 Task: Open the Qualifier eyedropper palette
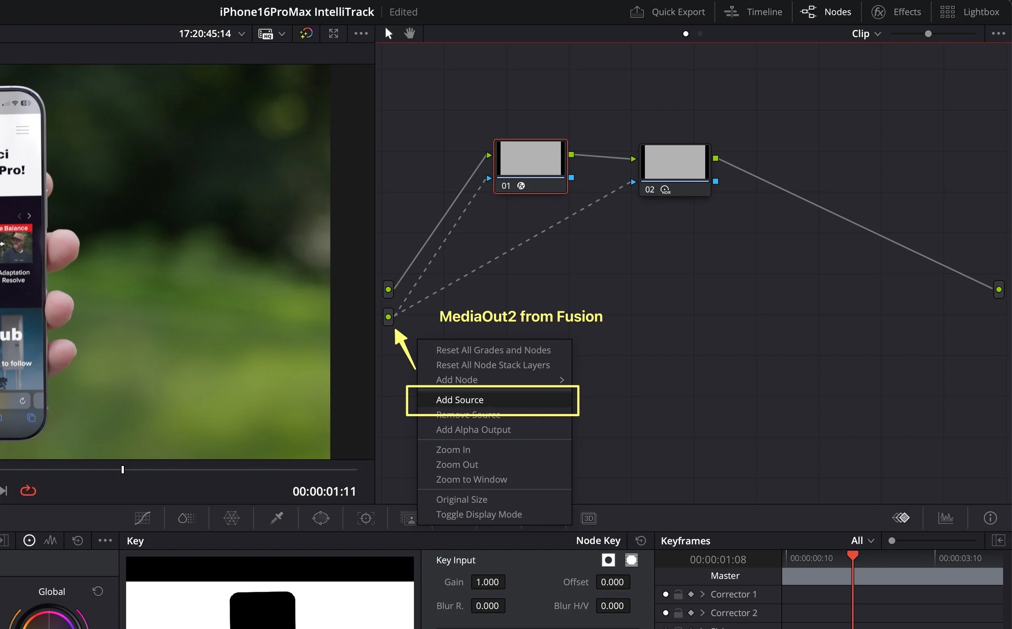tap(276, 518)
